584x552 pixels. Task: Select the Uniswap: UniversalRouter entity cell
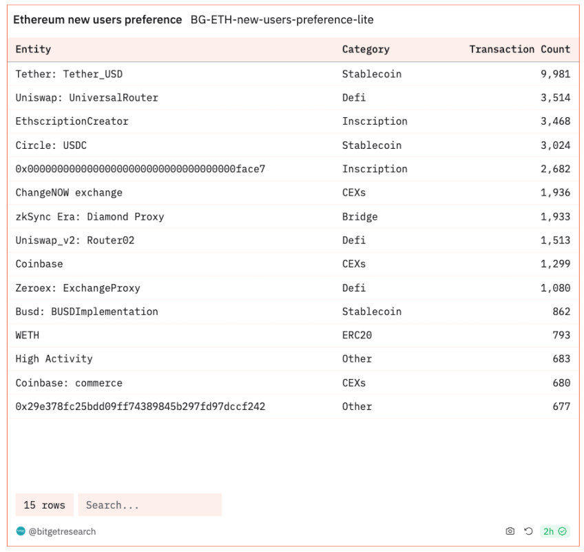click(87, 98)
